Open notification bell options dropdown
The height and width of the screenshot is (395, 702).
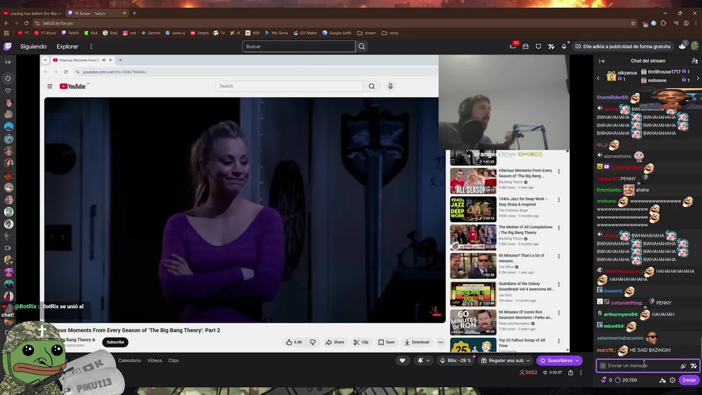click(423, 360)
